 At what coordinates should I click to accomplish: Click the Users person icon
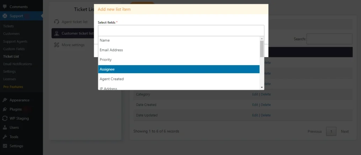point(5,128)
